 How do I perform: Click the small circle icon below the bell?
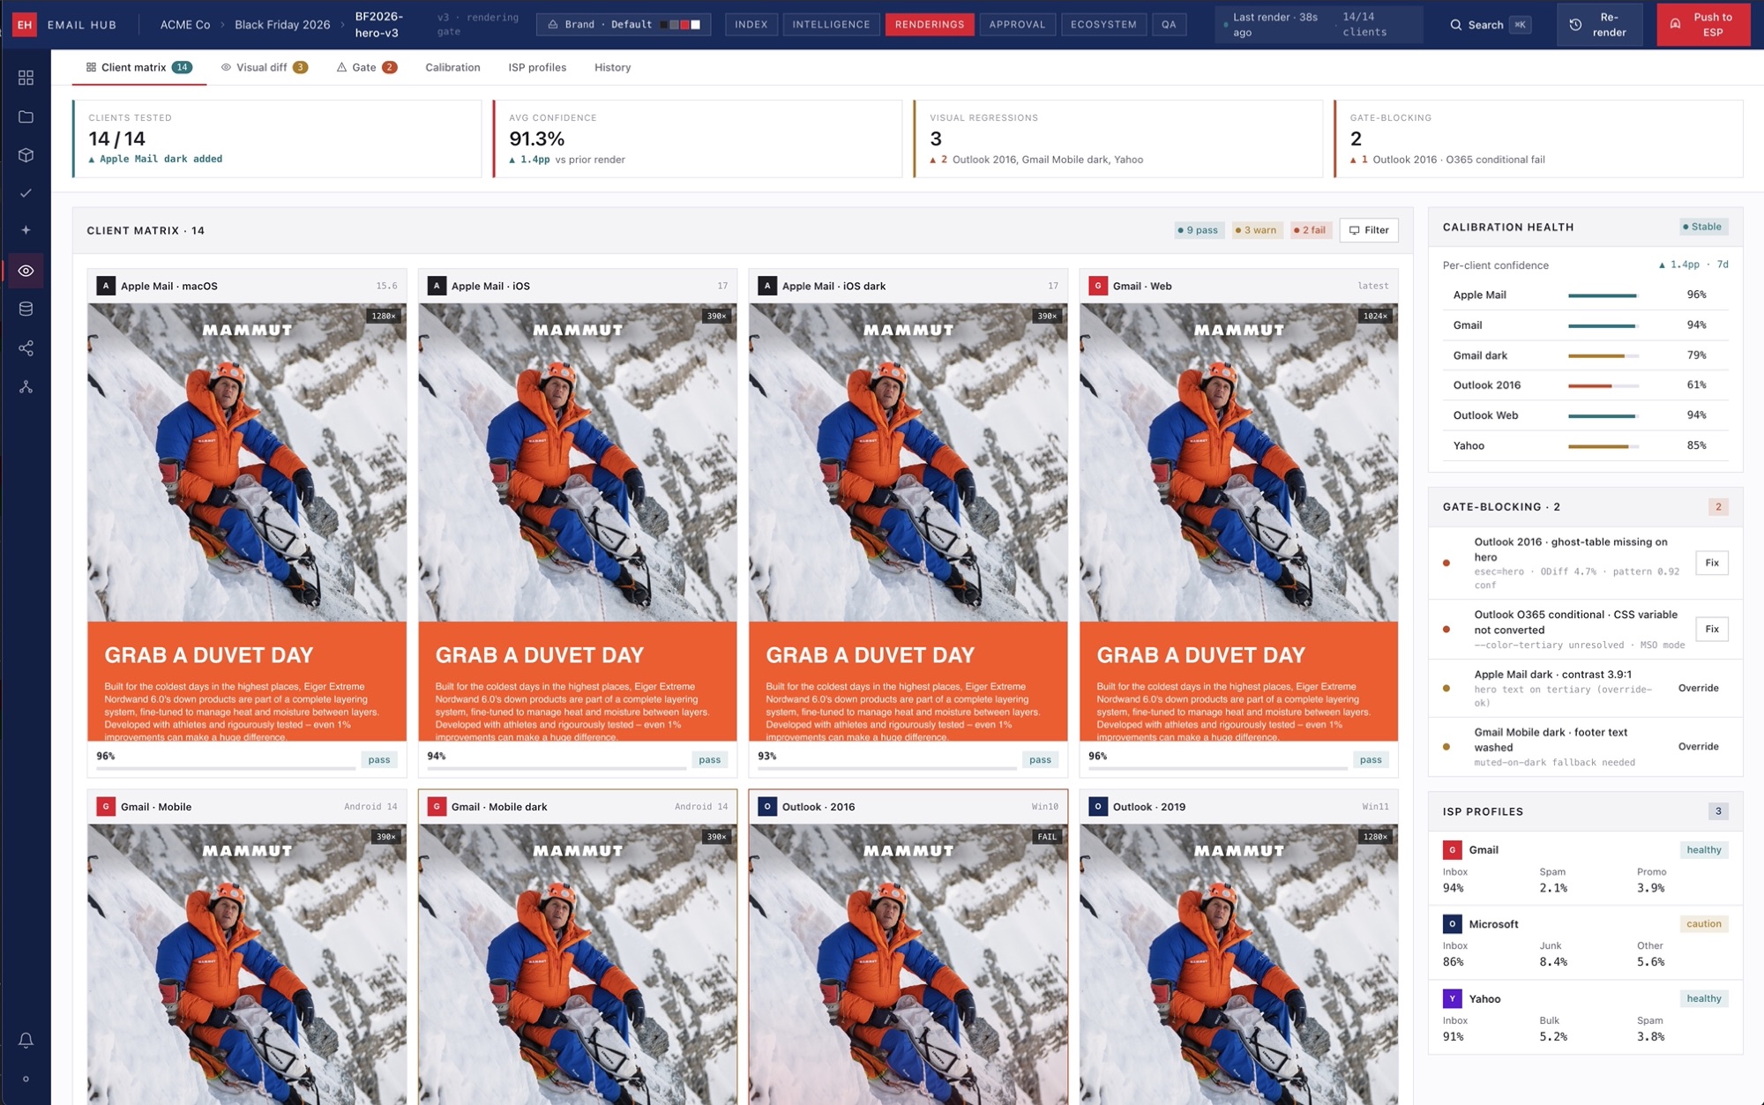point(26,1079)
